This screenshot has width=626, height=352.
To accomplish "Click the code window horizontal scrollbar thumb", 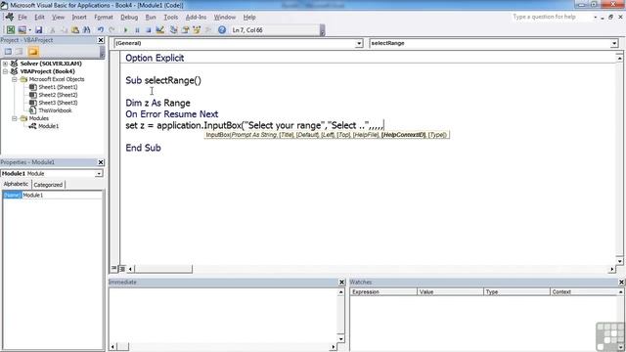I will (x=163, y=269).
